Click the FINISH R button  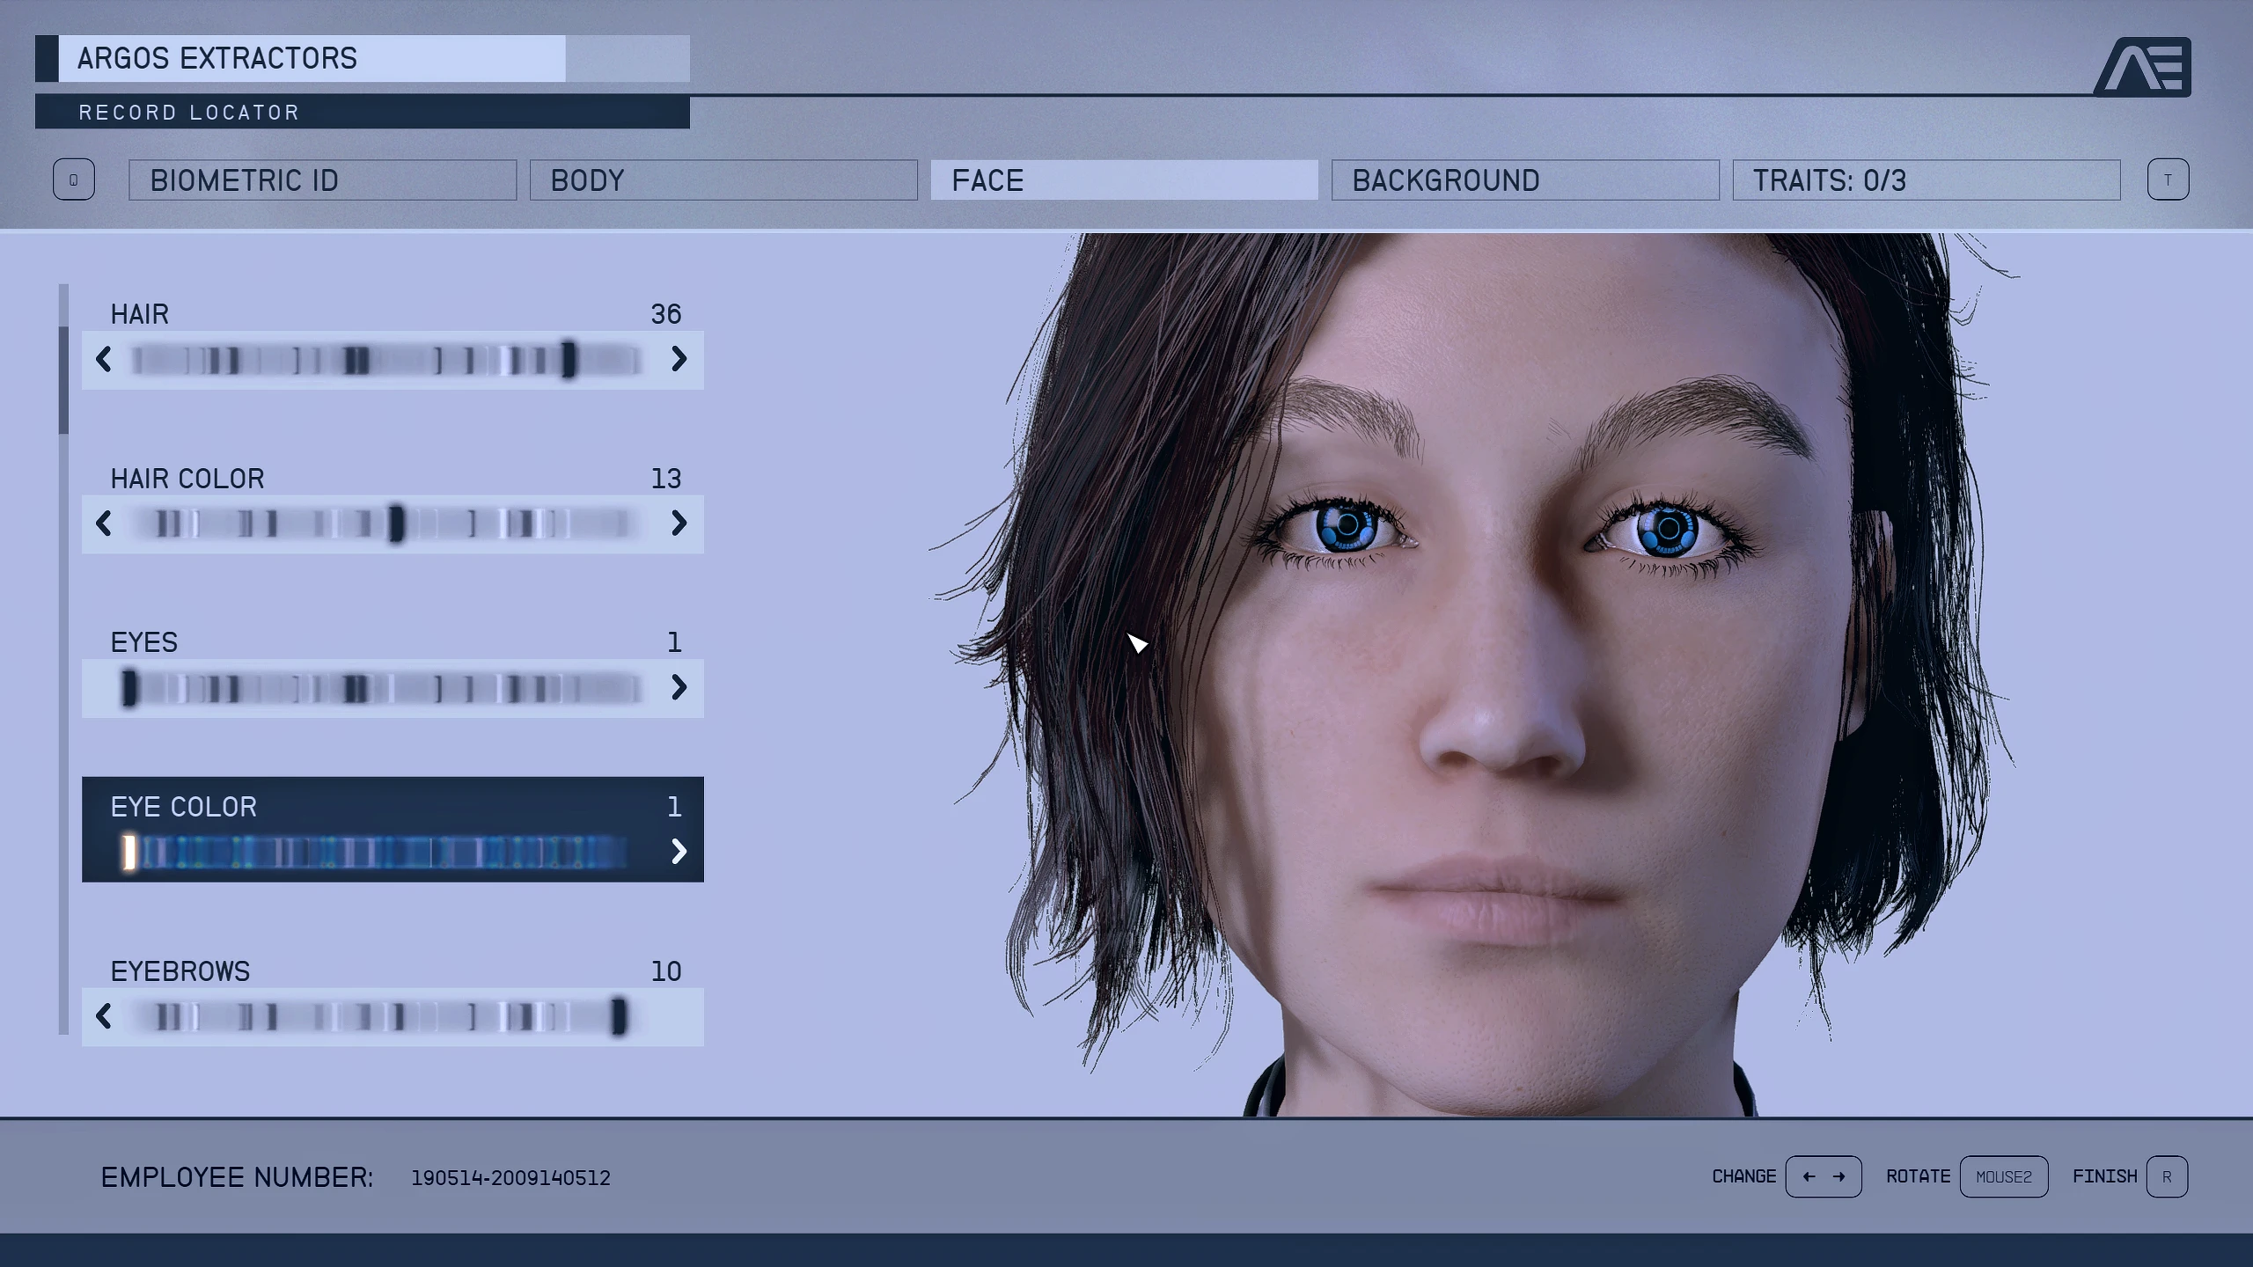[x=2166, y=1177]
